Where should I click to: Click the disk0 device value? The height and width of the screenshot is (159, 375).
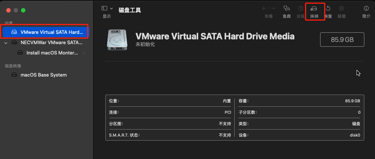click(x=355, y=135)
